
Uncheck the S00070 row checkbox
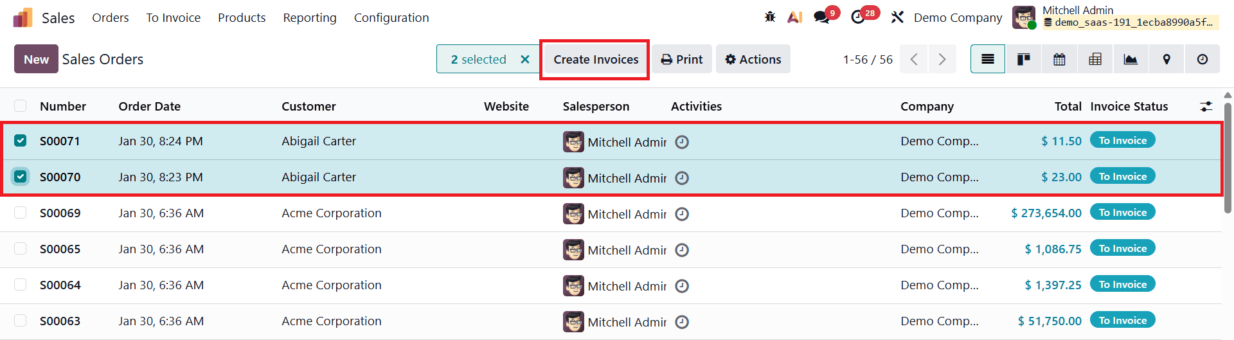tap(21, 176)
